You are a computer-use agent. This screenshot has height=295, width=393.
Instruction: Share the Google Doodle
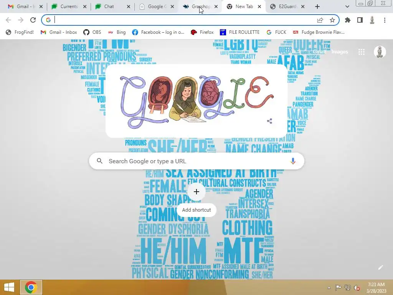269,121
